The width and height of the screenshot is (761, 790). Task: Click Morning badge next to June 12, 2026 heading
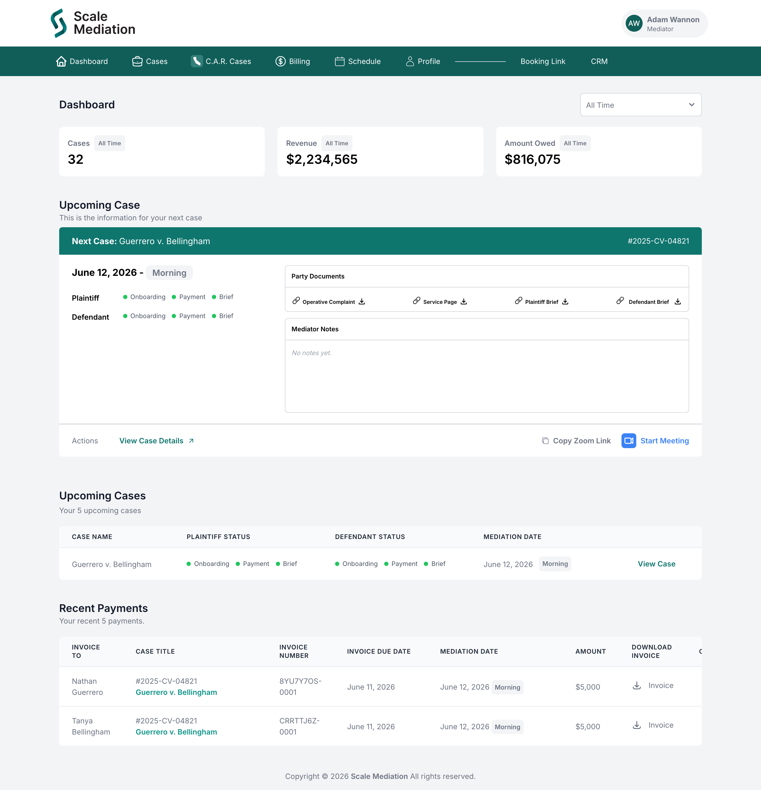[169, 273]
